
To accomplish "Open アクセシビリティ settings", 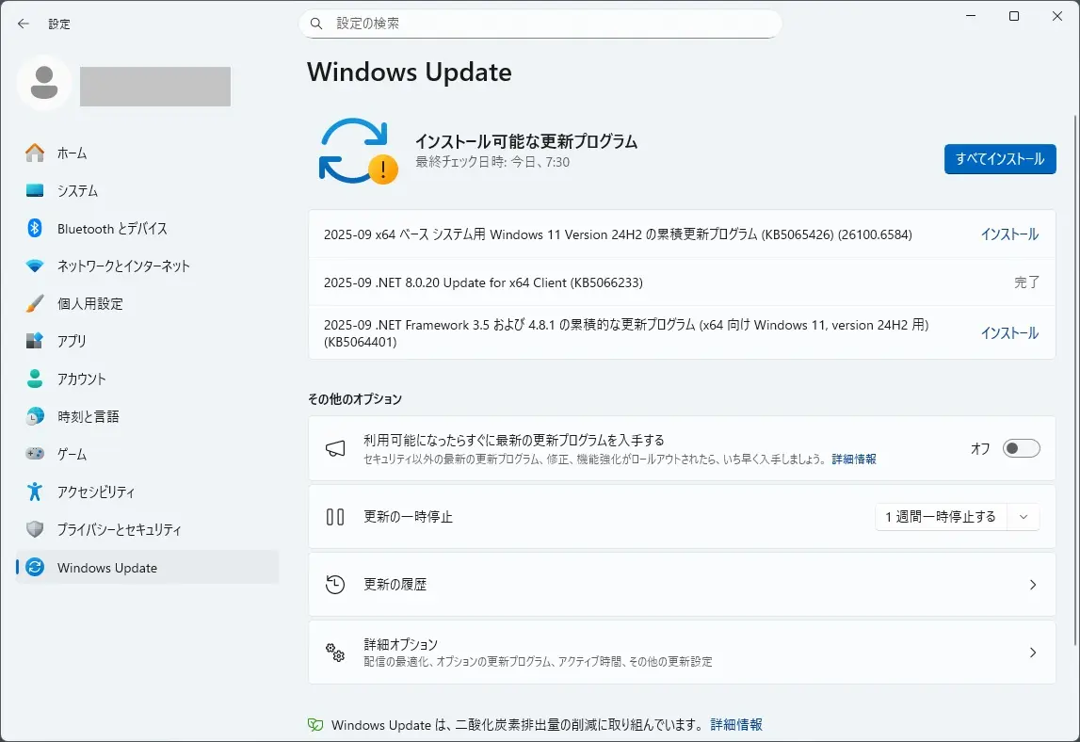I will tap(148, 492).
